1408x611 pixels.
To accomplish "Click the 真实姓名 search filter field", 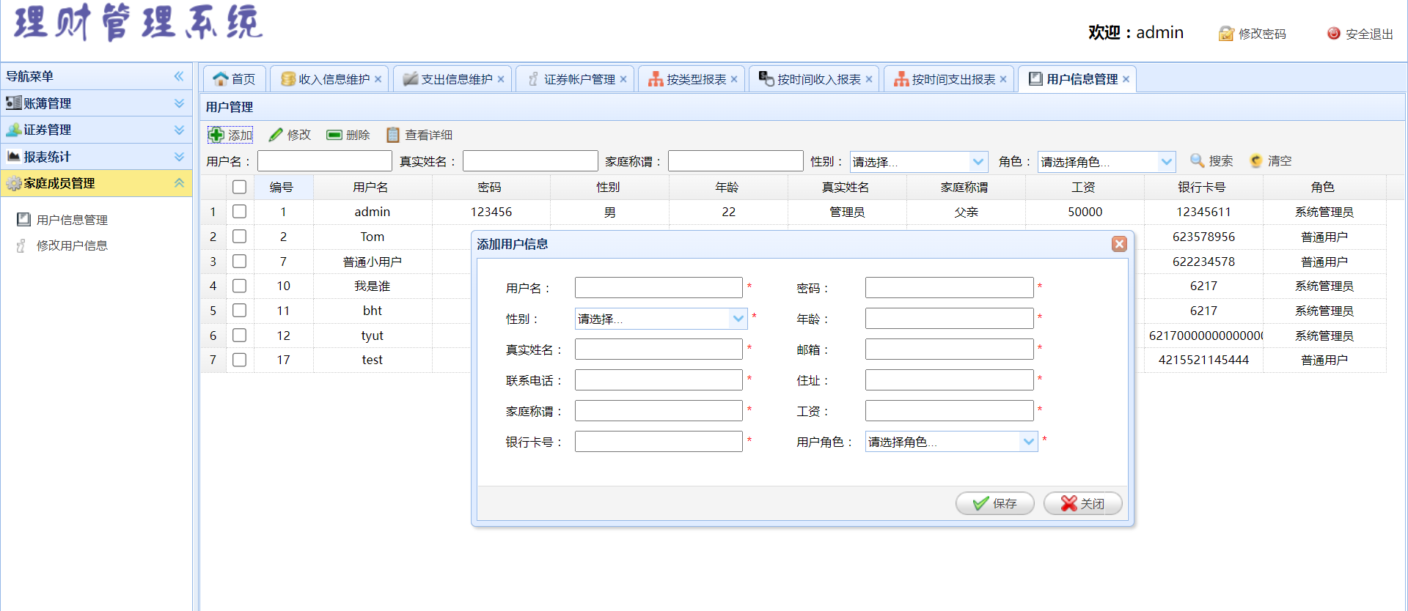I will (x=530, y=161).
